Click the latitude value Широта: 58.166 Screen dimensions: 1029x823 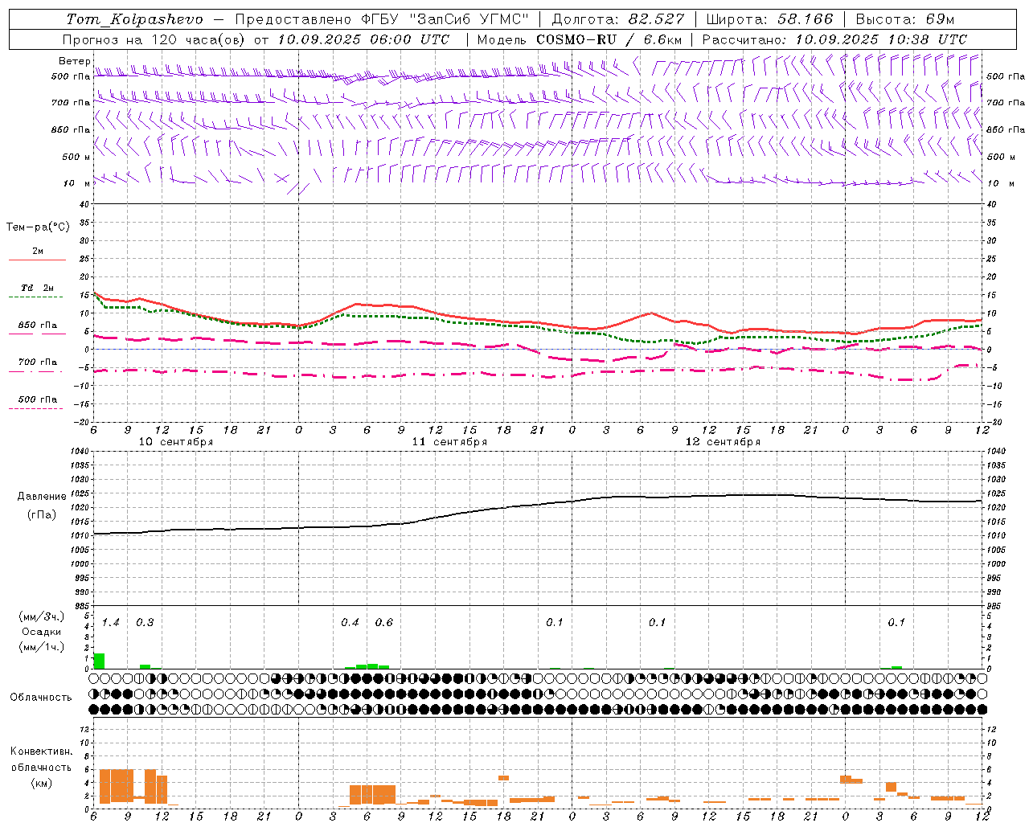(770, 19)
